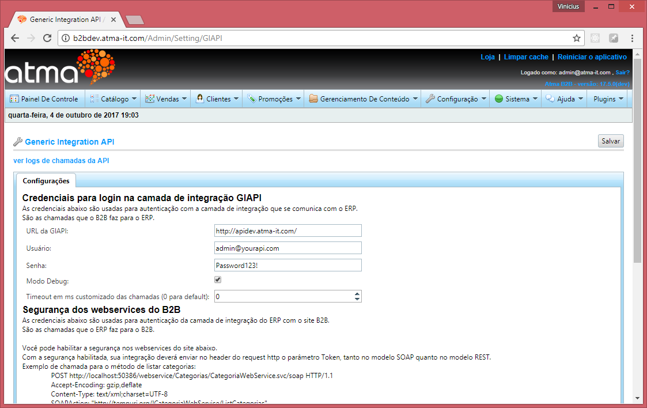The width and height of the screenshot is (647, 408).
Task: Click the Gerenciamento De Conteúdo folder icon
Action: [x=313, y=99]
